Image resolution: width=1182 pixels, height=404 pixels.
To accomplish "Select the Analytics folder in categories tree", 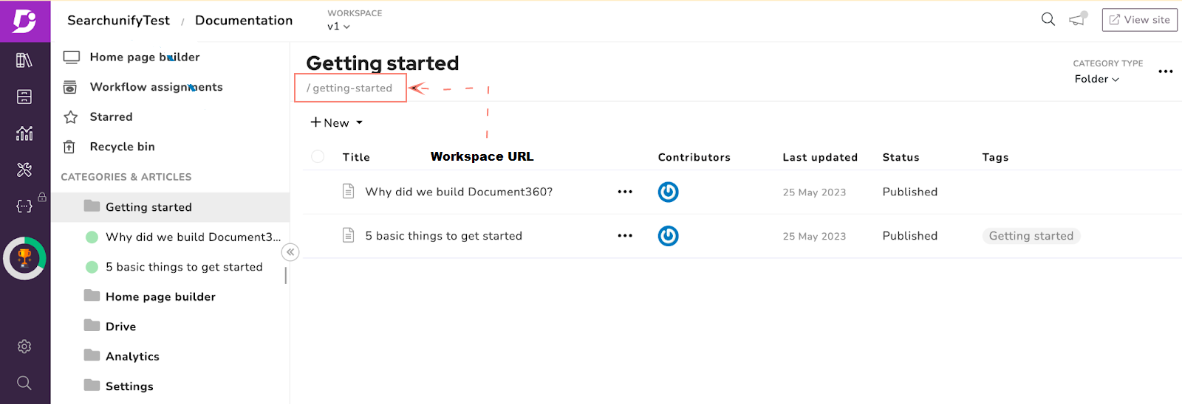I will coord(132,356).
